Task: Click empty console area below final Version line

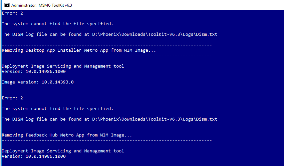Action: click(142, 163)
